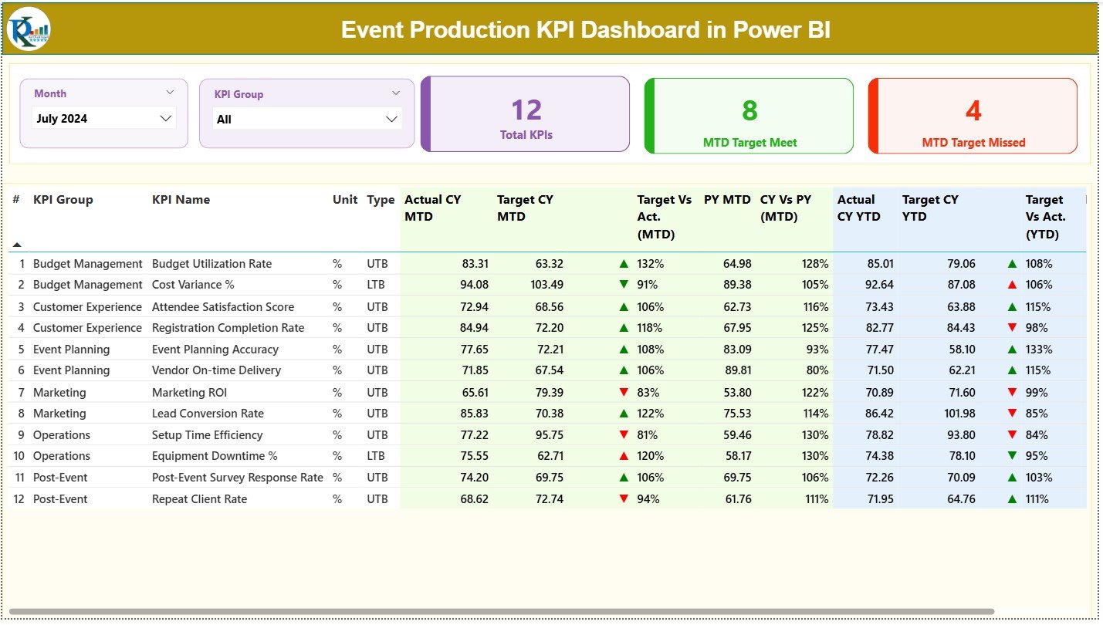The image size is (1103, 625).
Task: Select the MTD Target Meet card
Action: pos(748,116)
